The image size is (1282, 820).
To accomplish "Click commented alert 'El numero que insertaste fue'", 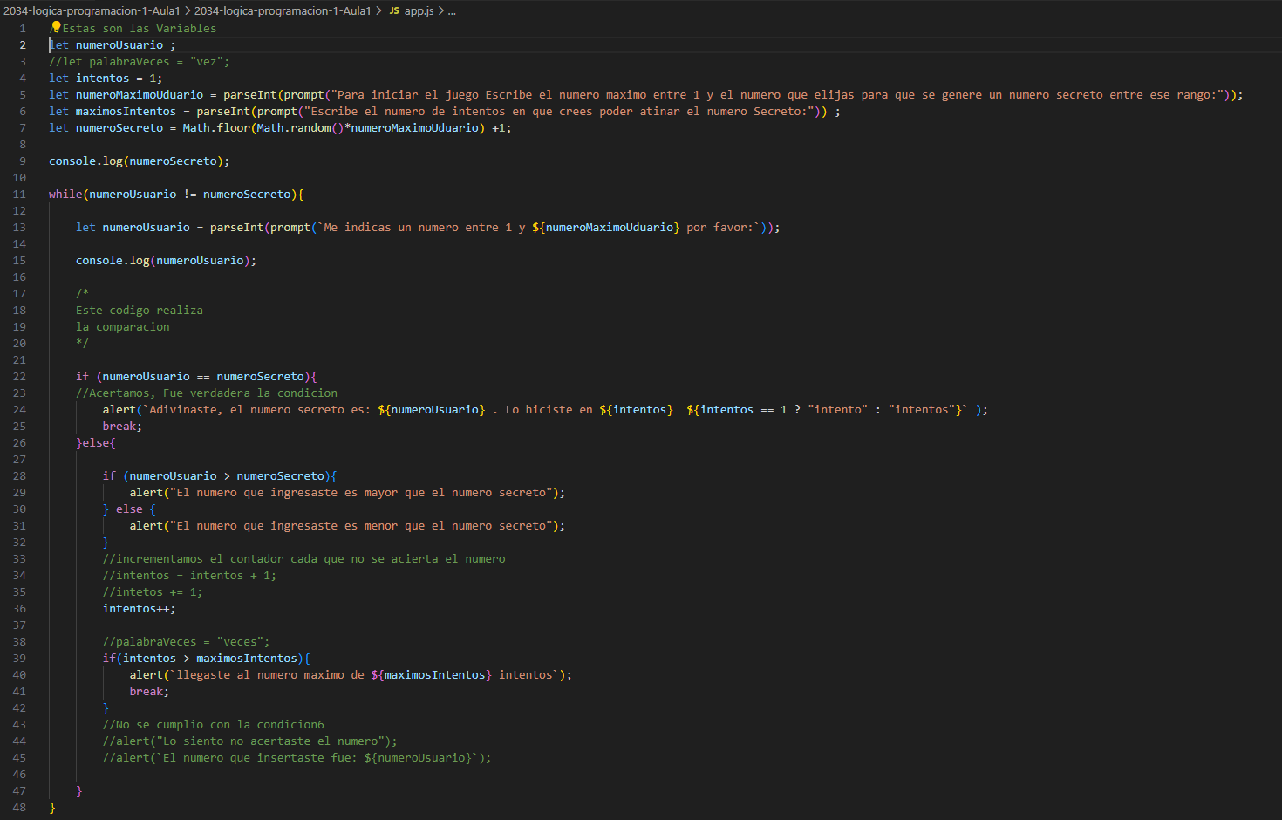I will 297,757.
